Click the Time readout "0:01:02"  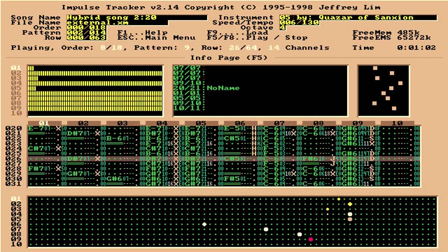416,48
